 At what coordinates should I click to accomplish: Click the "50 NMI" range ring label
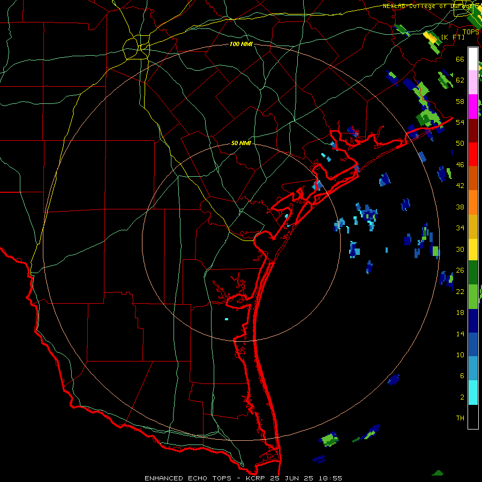click(x=241, y=143)
